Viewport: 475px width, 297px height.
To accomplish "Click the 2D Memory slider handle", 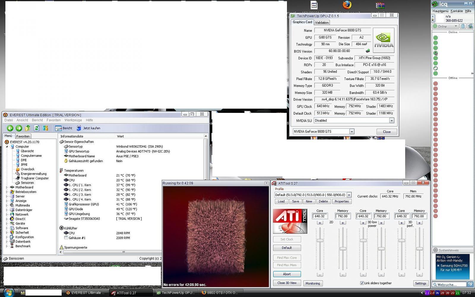I will coord(343,249).
